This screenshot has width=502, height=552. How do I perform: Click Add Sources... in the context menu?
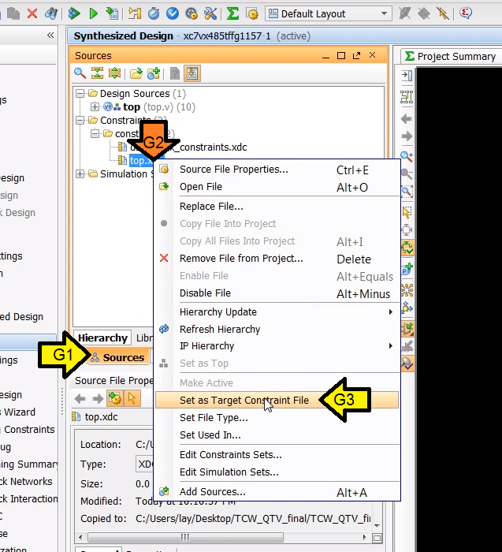212,492
